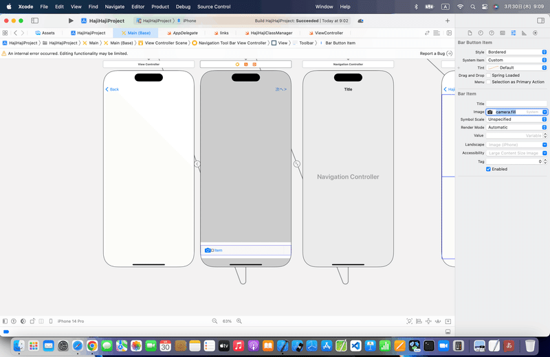Open the Render Mode Automatic dropdown
550x357 pixels.
(x=516, y=128)
